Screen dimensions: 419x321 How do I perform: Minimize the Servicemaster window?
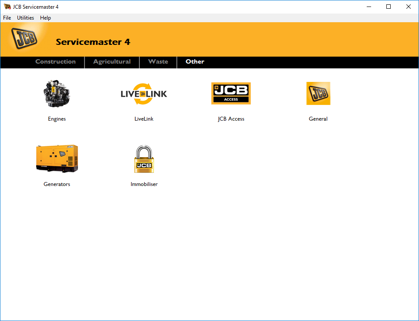(x=369, y=7)
